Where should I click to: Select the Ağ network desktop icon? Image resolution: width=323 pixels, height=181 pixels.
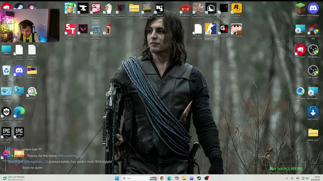tap(19, 93)
